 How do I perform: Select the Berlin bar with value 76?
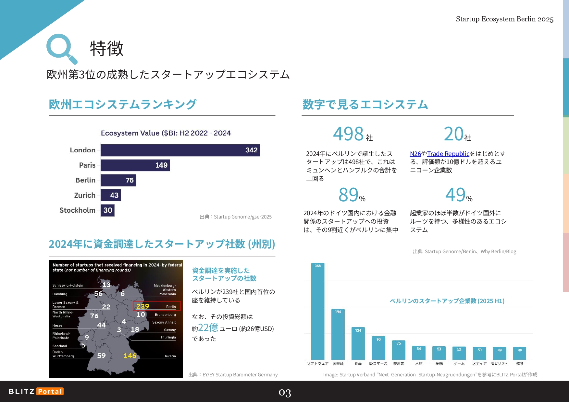tap(118, 180)
